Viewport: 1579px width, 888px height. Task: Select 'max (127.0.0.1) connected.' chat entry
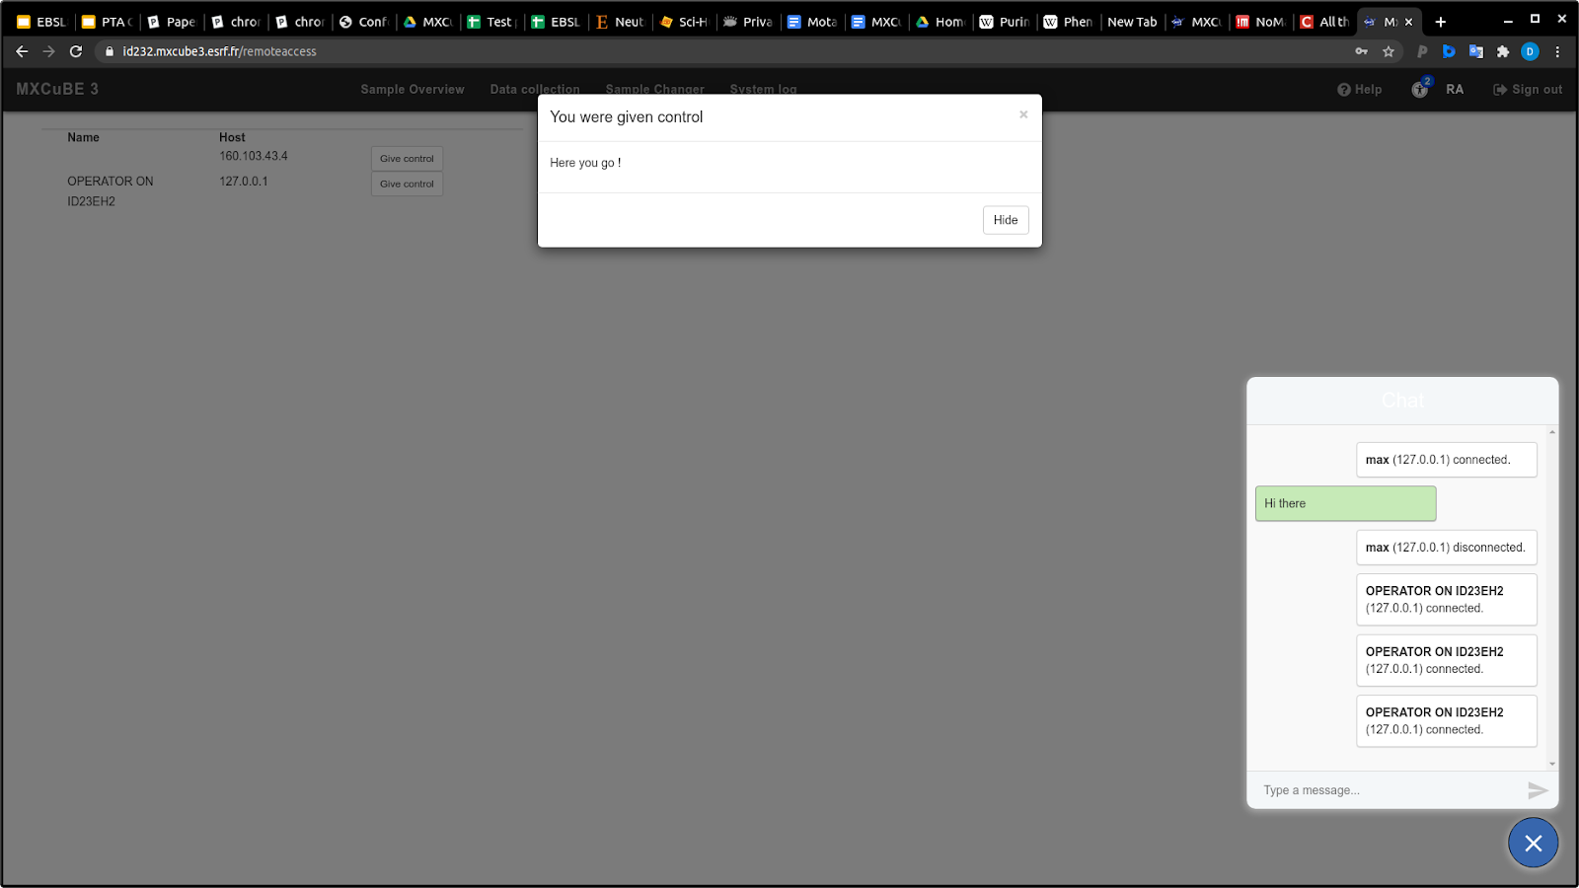pyautogui.click(x=1446, y=460)
